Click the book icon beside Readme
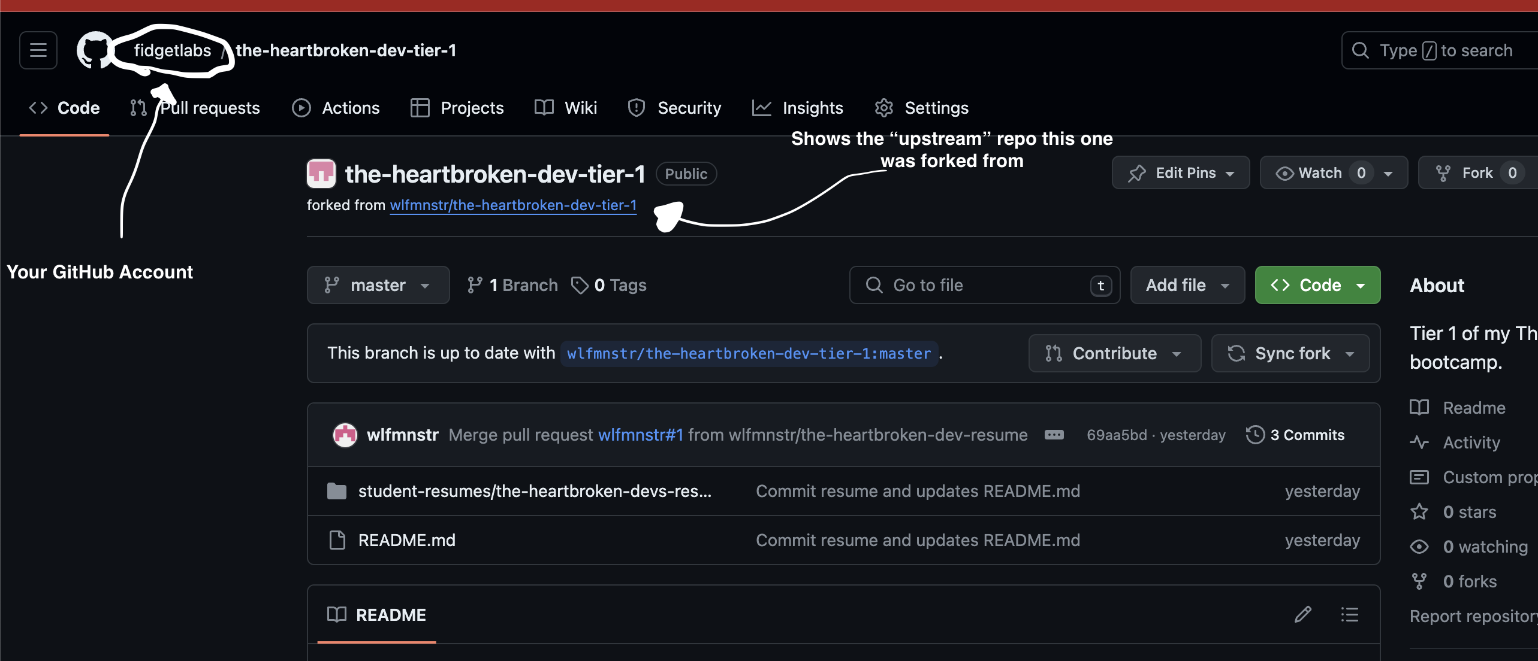 pos(1419,408)
